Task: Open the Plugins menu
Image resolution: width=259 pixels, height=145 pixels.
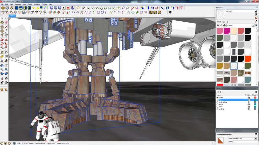Action: click(x=44, y=4)
